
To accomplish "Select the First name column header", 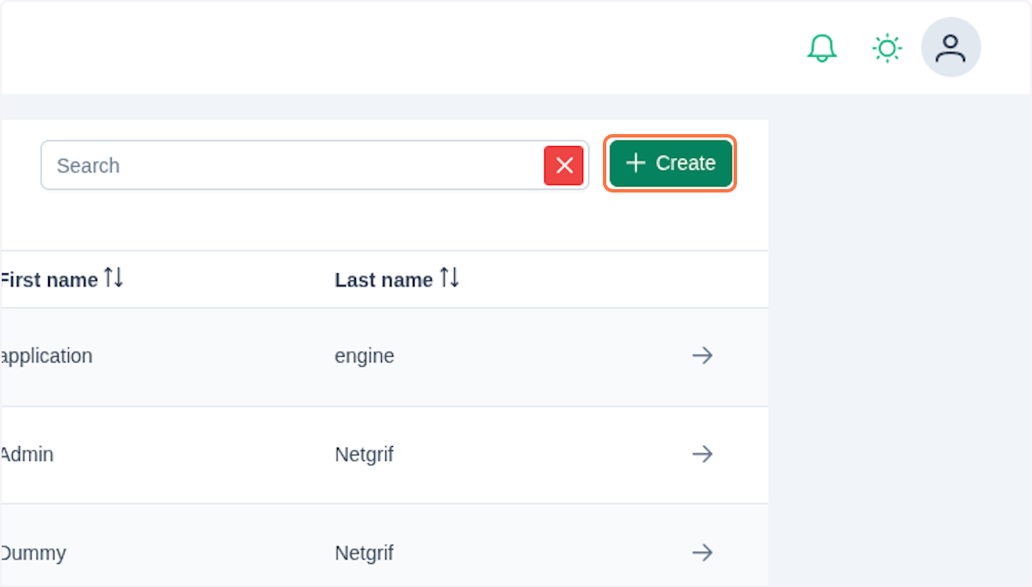I will coord(48,279).
